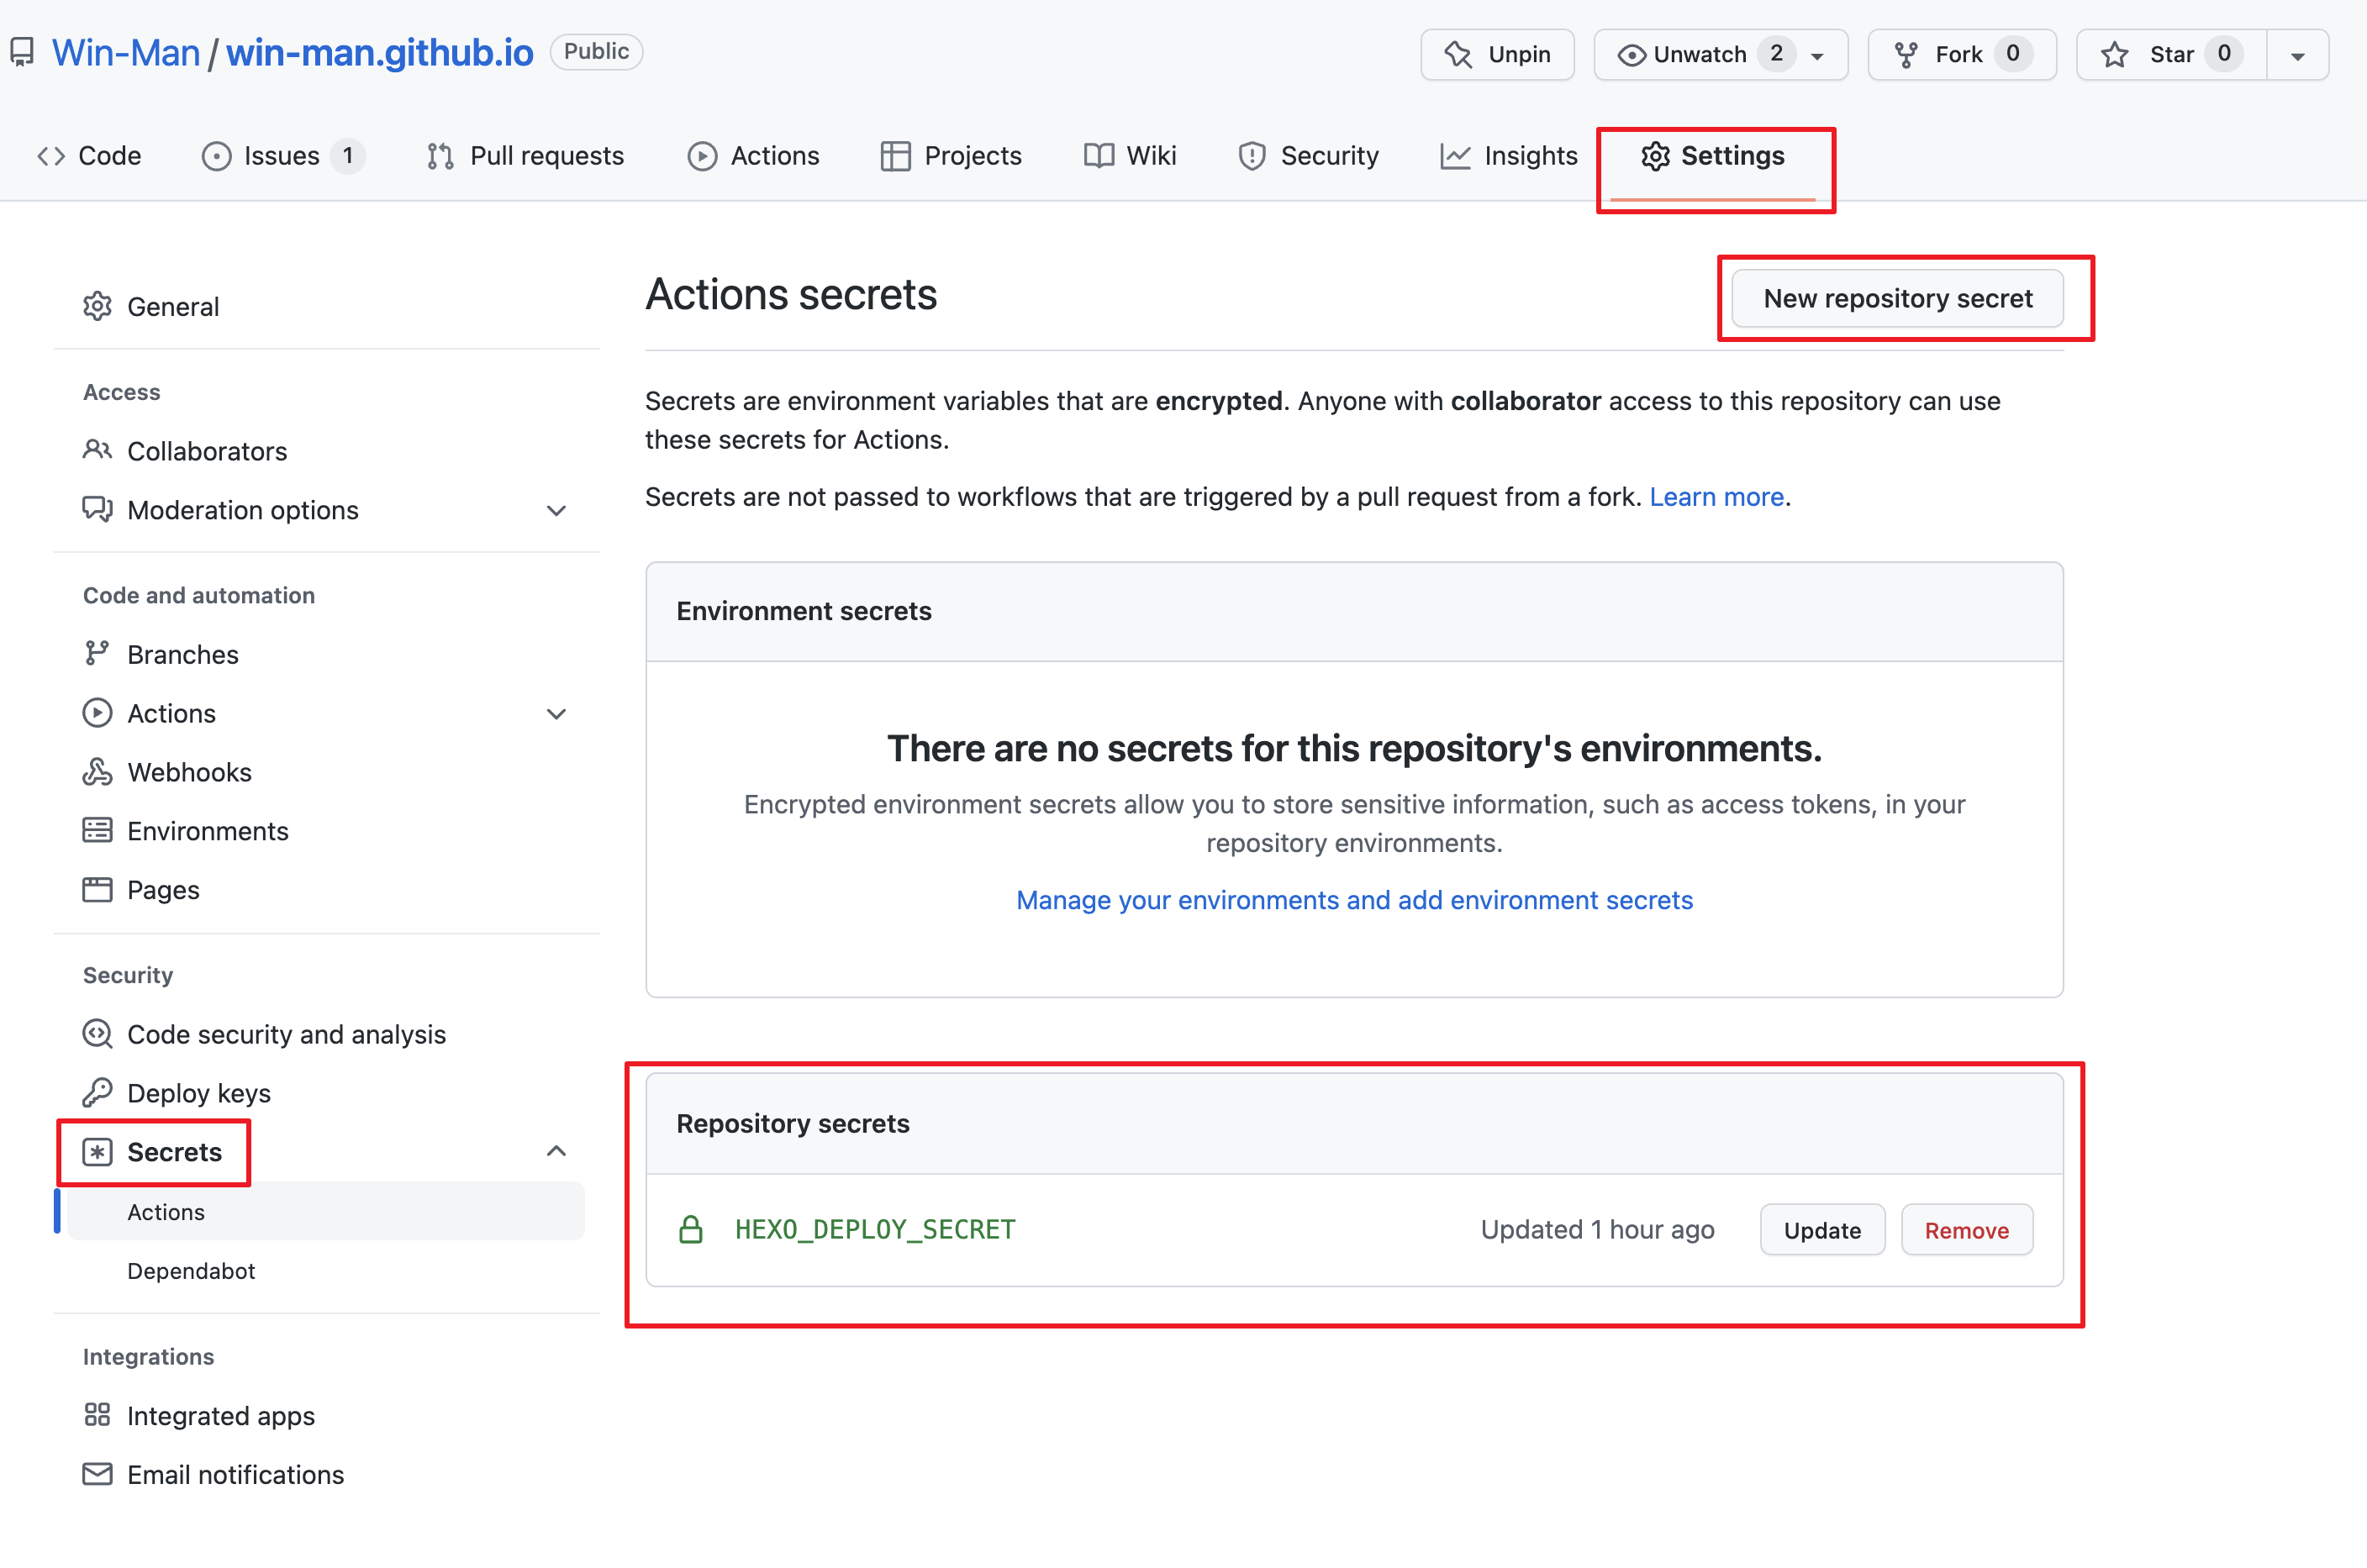This screenshot has height=1568, width=2367.
Task: Click the Code security and analysis icon
Action: pyautogui.click(x=97, y=1033)
